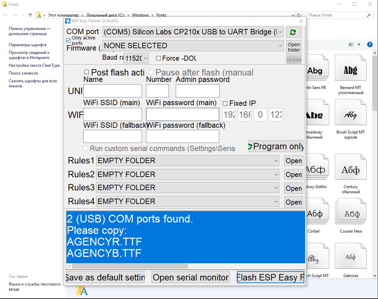This screenshot has height=299, width=378.
Task: Click the WiFi SSID (main) field
Action: point(113,115)
